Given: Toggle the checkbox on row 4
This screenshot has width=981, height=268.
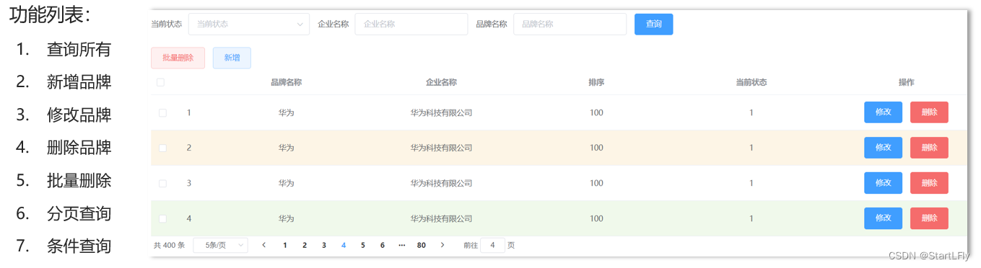Looking at the screenshot, I should pos(162,218).
